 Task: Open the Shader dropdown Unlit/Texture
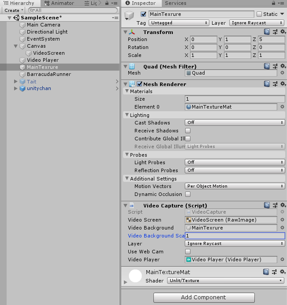click(225, 280)
